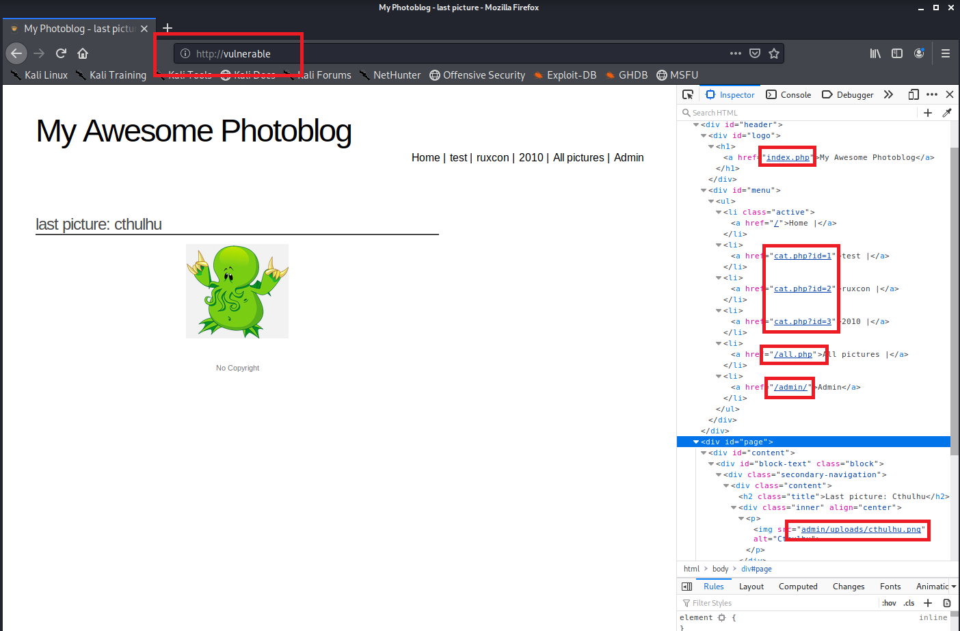Click the All pictures menu link
This screenshot has height=631, width=960.
[x=578, y=158]
